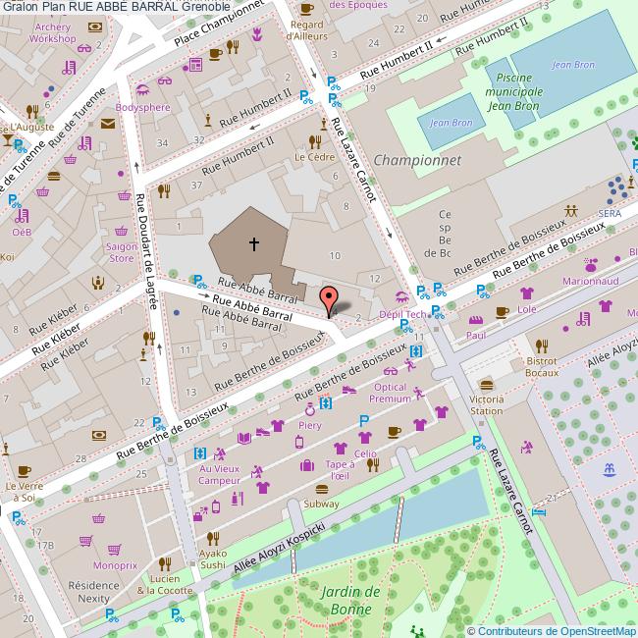Select the Victoria Station burger icon
The width and height of the screenshot is (638, 638).
pyautogui.click(x=486, y=384)
